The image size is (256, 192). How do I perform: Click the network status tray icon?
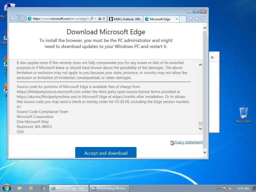point(218,188)
